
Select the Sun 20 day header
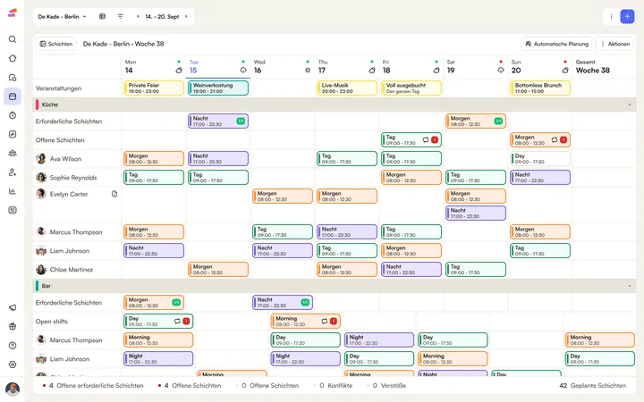539,66
